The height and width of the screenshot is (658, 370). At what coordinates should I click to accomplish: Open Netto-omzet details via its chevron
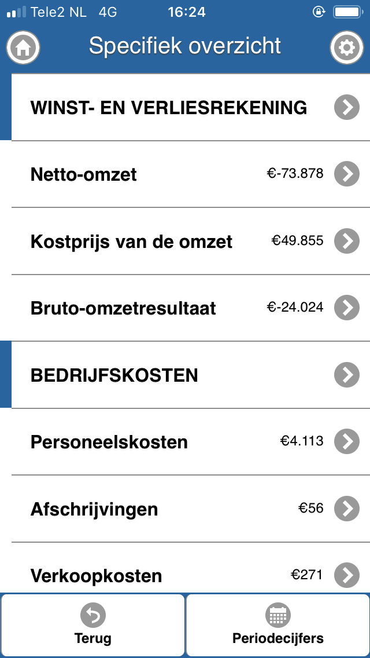tap(347, 174)
